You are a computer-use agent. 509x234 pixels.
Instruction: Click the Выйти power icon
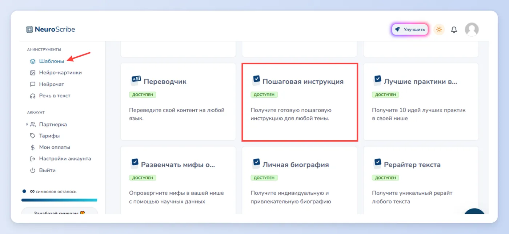pos(33,170)
